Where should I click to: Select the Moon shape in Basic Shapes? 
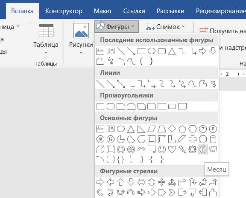203,149
